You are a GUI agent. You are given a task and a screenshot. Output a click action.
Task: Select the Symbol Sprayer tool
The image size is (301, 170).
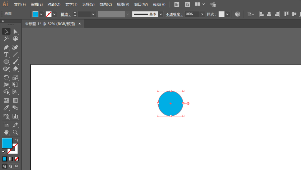point(6,116)
